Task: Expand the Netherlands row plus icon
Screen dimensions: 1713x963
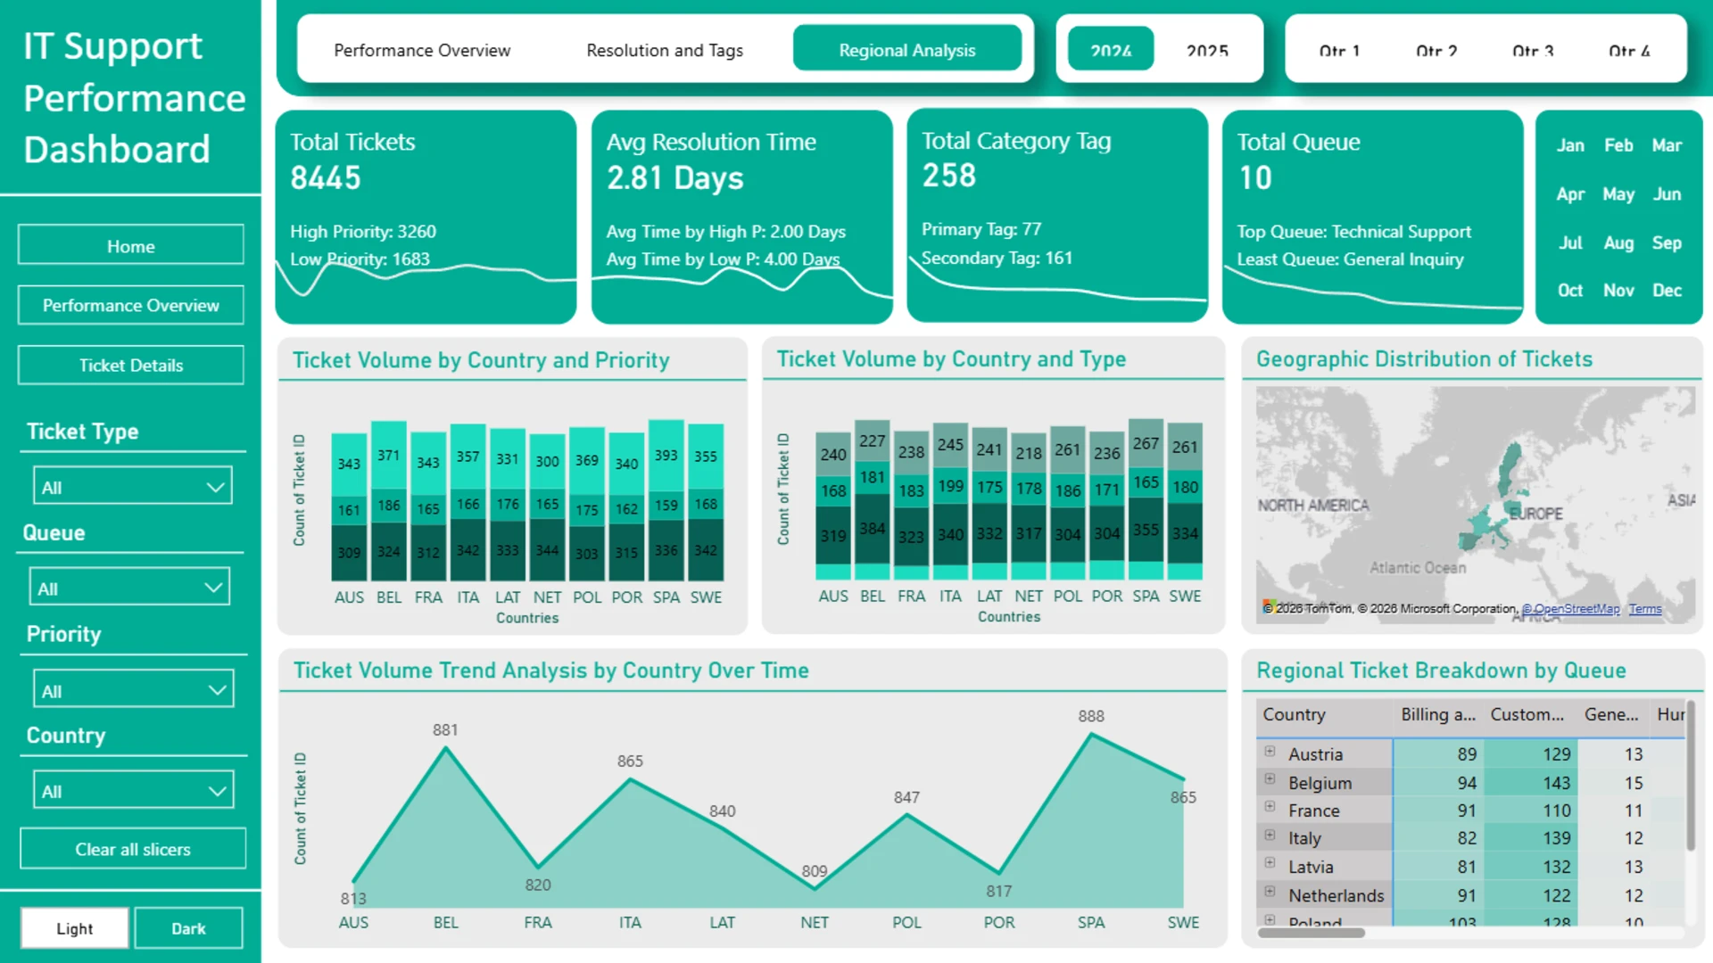Action: click(x=1270, y=891)
